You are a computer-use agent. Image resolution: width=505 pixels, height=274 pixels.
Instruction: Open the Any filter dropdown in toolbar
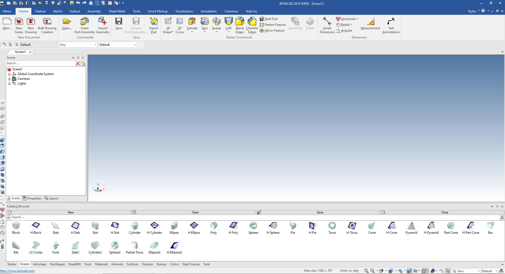95,45
